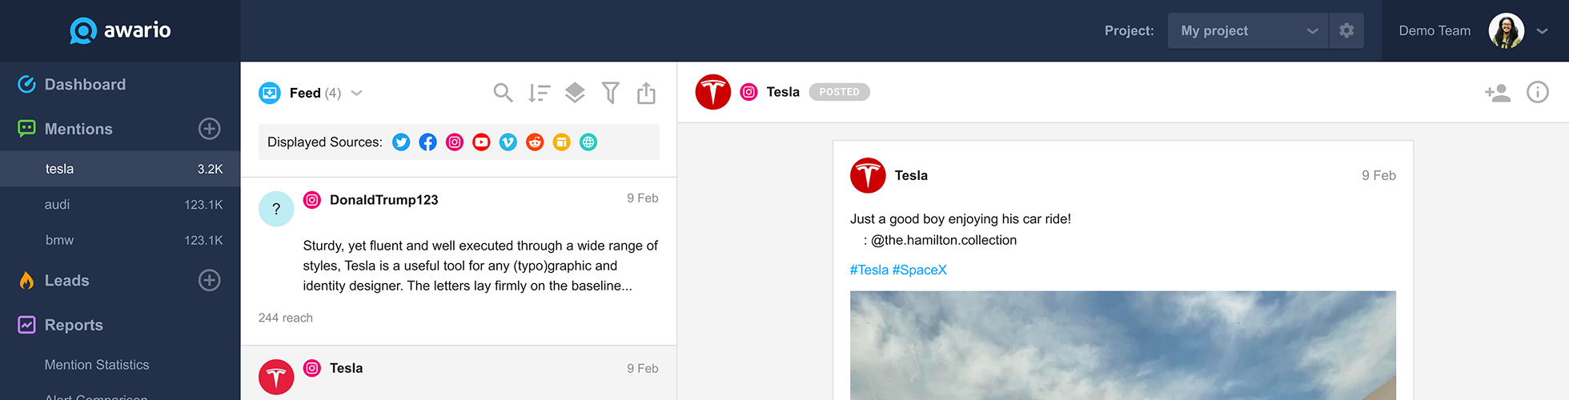1569x400 pixels.
Task: Click Instagram icon beside DonaldTrump123
Action: tap(312, 200)
